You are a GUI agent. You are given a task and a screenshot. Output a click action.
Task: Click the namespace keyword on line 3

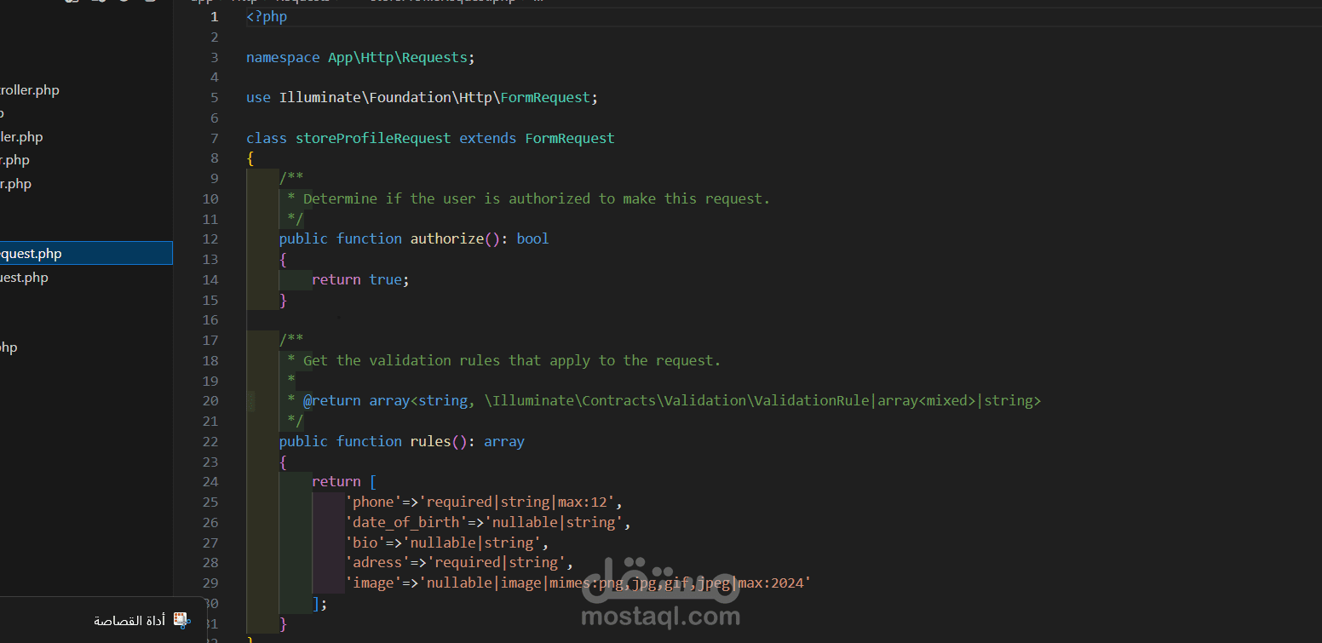click(x=283, y=58)
